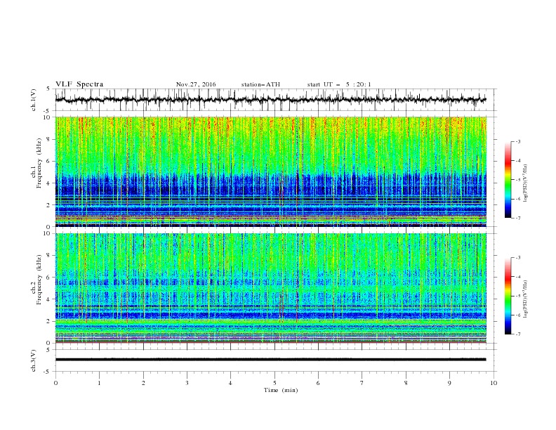Click the "ch.1(V)" axis label
This screenshot has width=556, height=430.
pyautogui.click(x=34, y=100)
